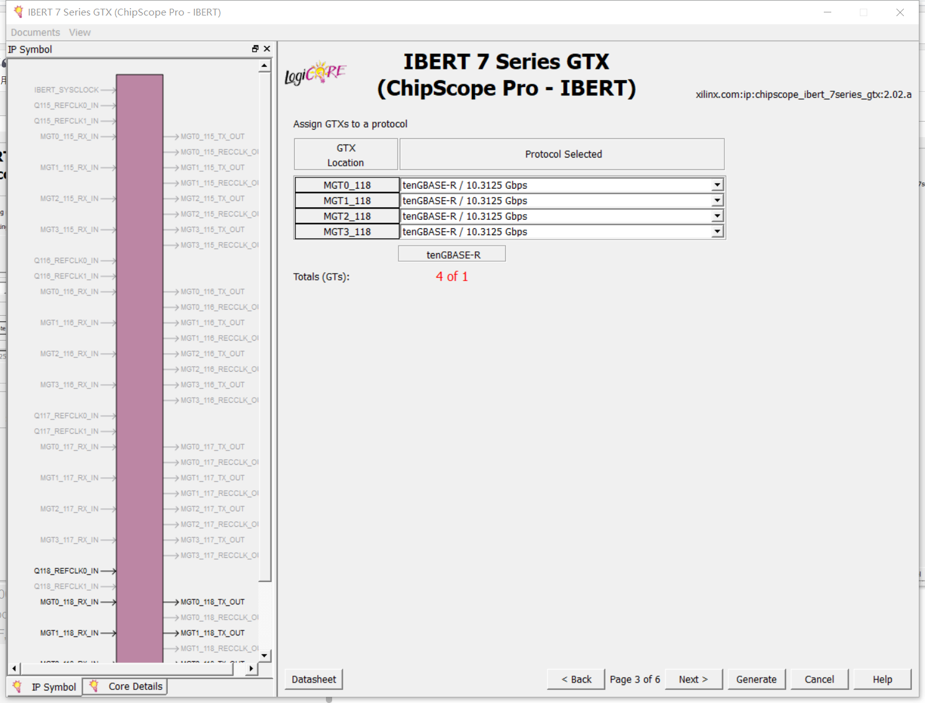This screenshot has width=925, height=703.
Task: Click the tenGBASE-R totals label box
Action: [452, 254]
